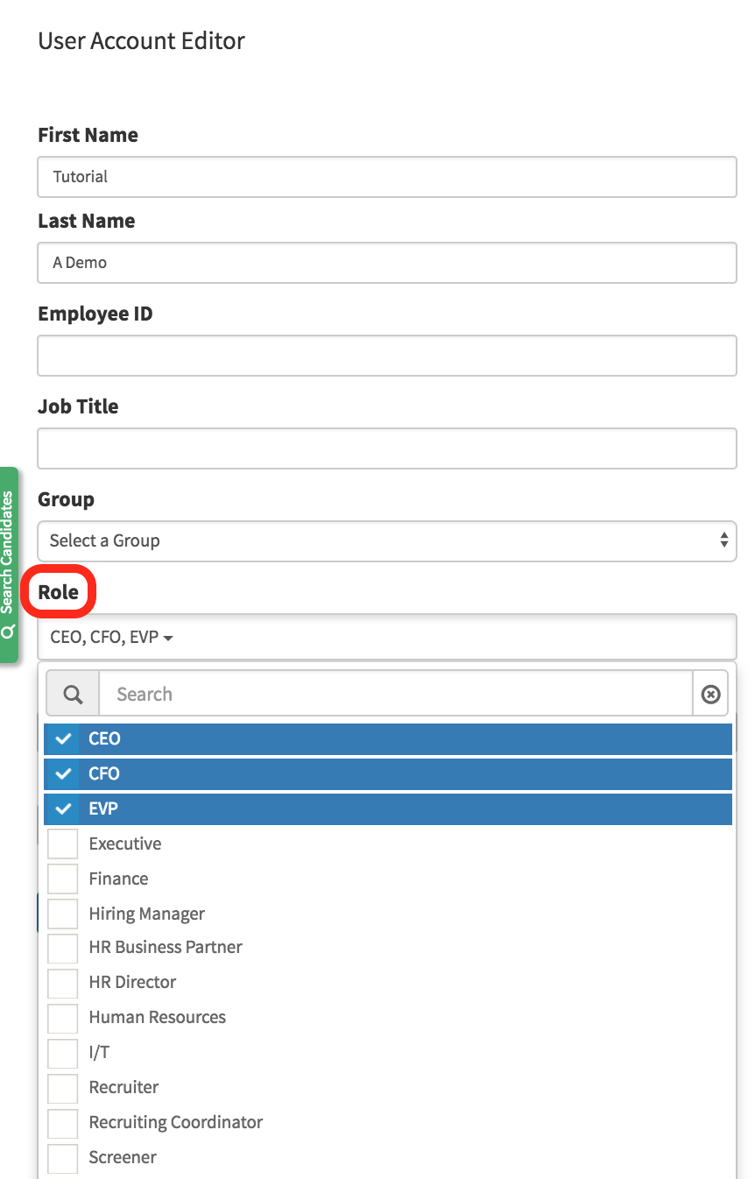Choose the Human Resources role
The height and width of the screenshot is (1179, 755).
63,1018
